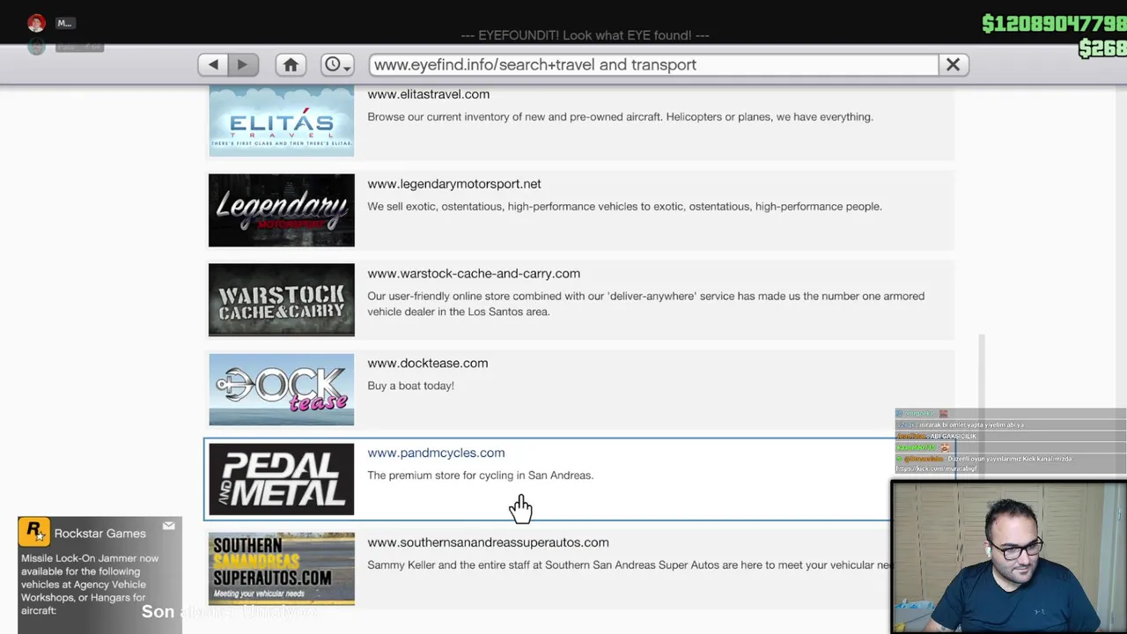Open the Warstock Cache & Carry logo
Screen dimensions: 1127x634
pos(282,300)
